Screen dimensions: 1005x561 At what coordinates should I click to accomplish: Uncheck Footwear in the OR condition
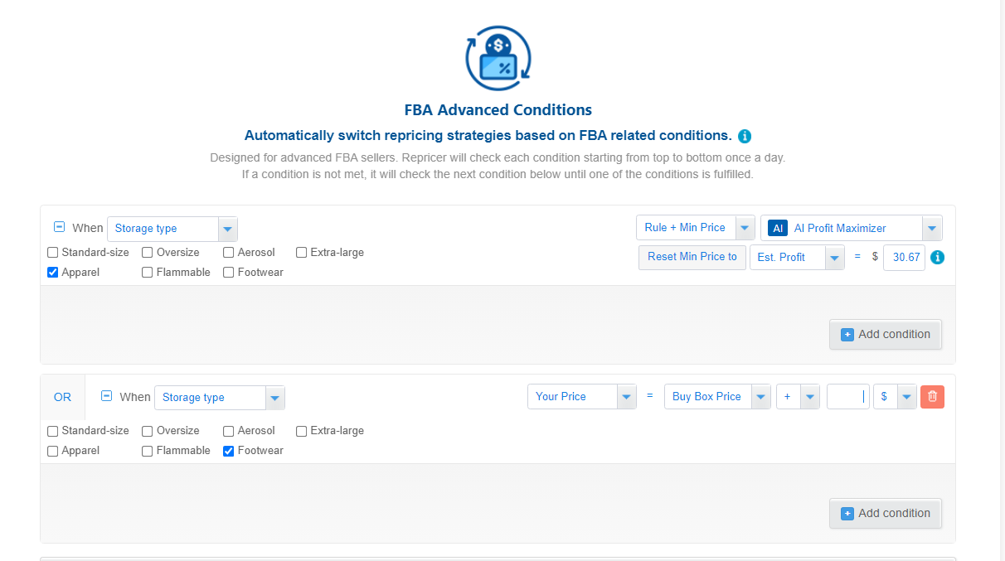(229, 451)
